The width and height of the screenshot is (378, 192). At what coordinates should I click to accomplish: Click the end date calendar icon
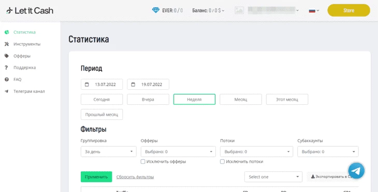[133, 84]
